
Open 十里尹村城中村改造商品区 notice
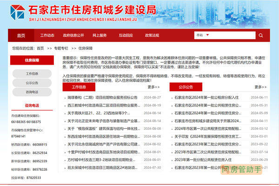tap(104, 152)
